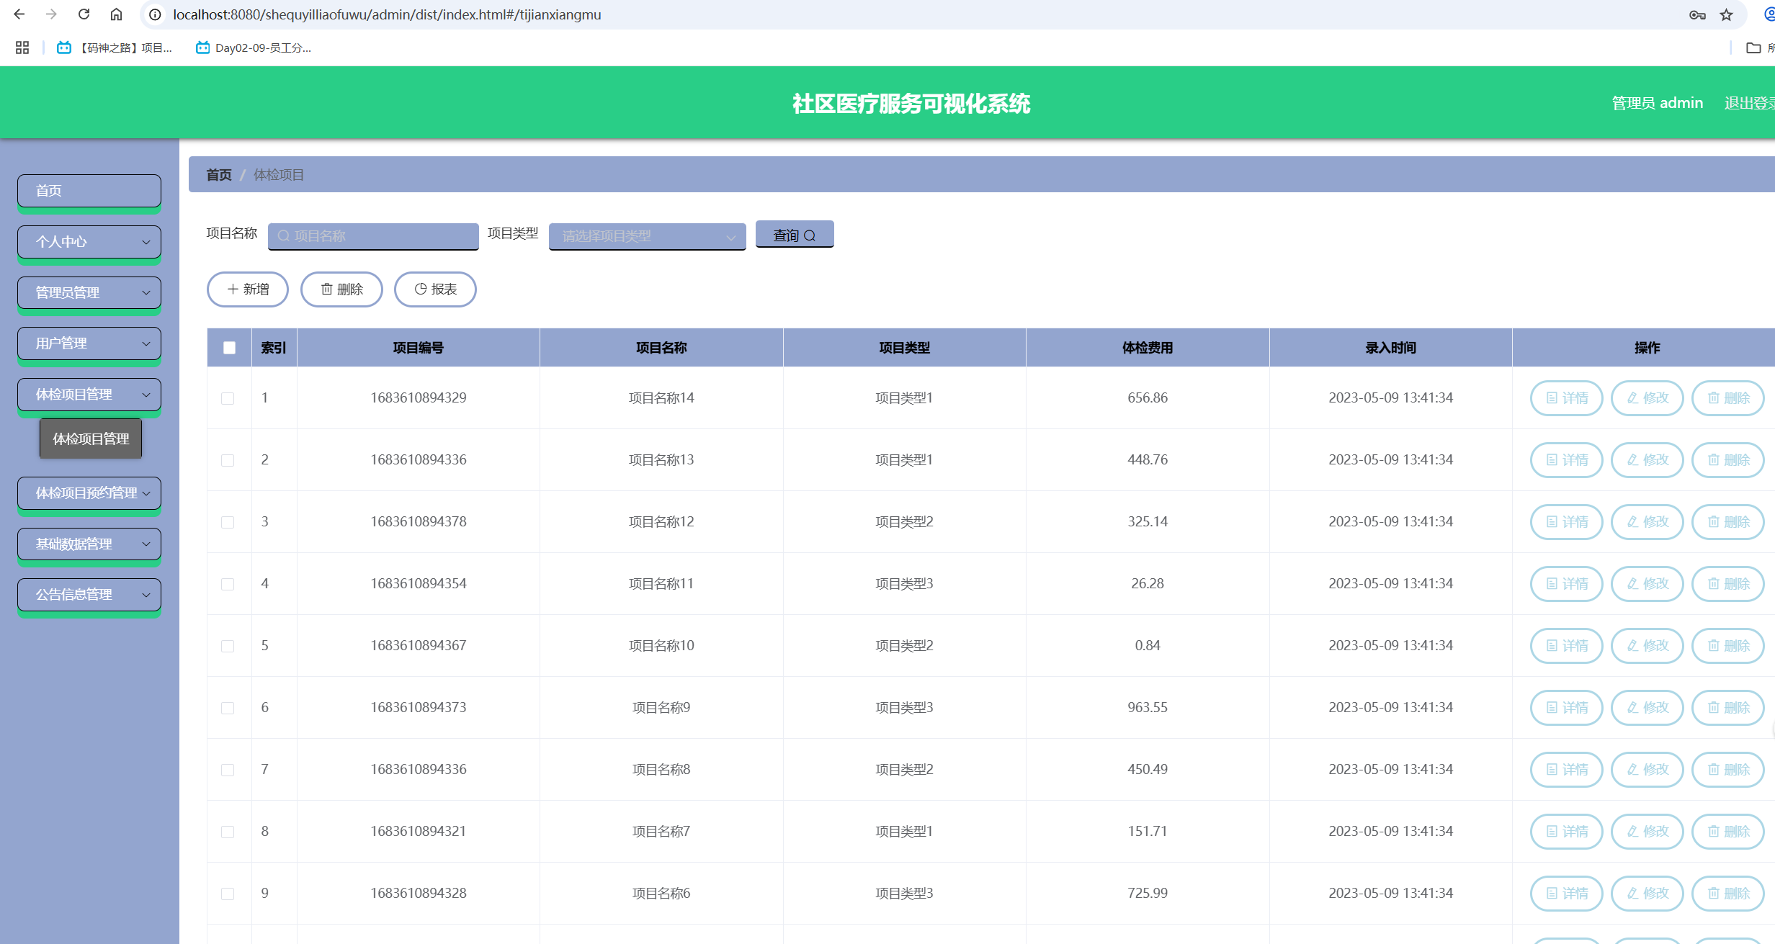
Task: Click 修改 for 项目名称11
Action: tap(1647, 584)
